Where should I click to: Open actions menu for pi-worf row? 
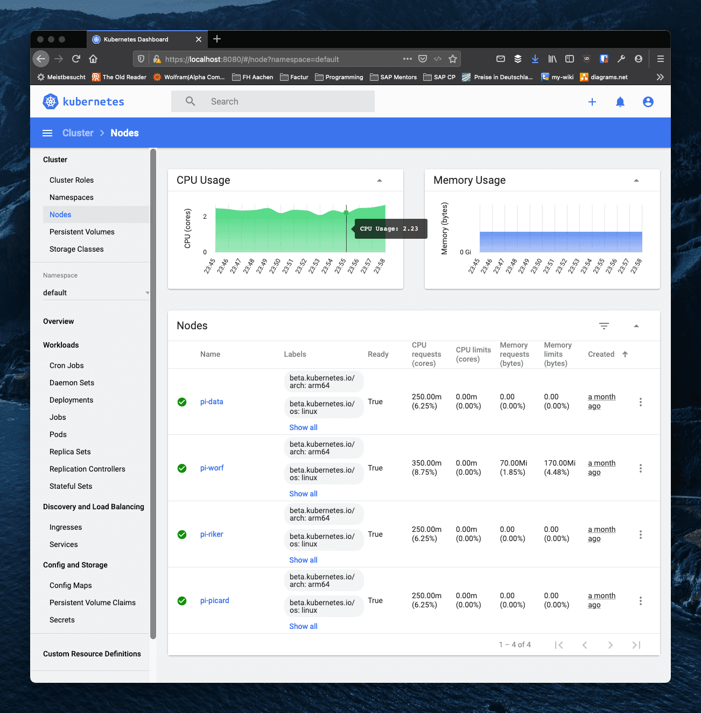(641, 468)
